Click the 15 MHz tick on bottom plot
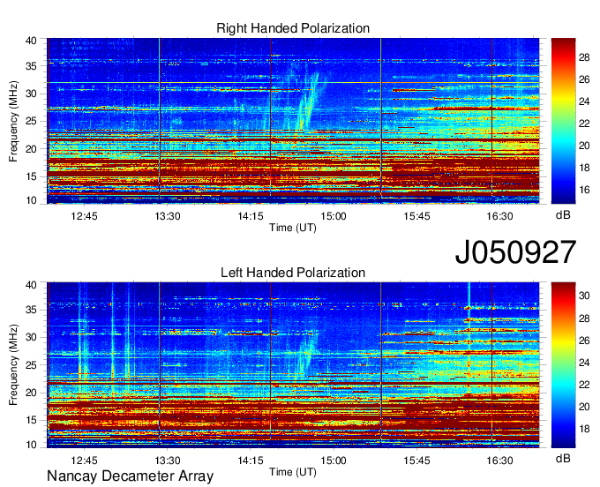The height and width of the screenshot is (487, 600). 31,420
